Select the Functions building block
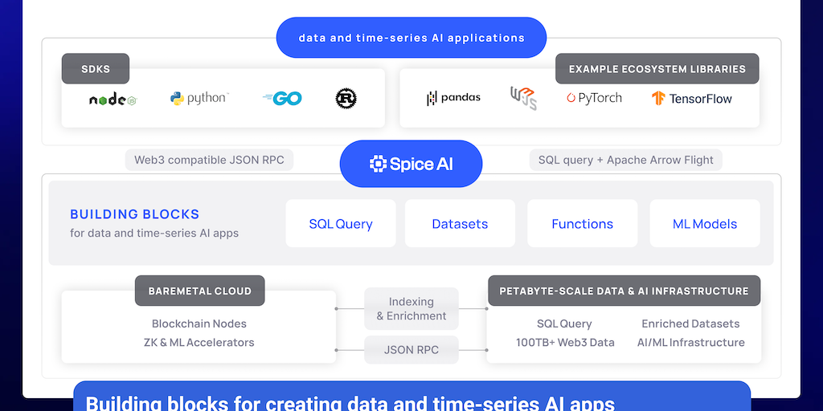Image resolution: width=823 pixels, height=411 pixels. 582,224
